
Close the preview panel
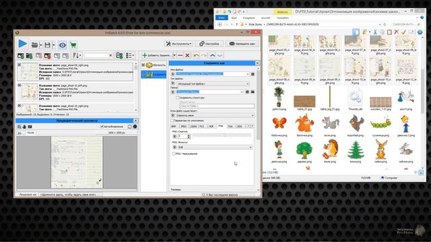point(135,121)
